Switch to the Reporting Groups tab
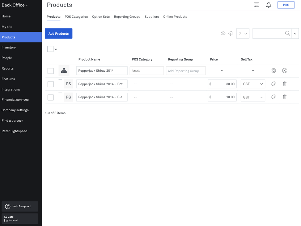 (x=127, y=17)
